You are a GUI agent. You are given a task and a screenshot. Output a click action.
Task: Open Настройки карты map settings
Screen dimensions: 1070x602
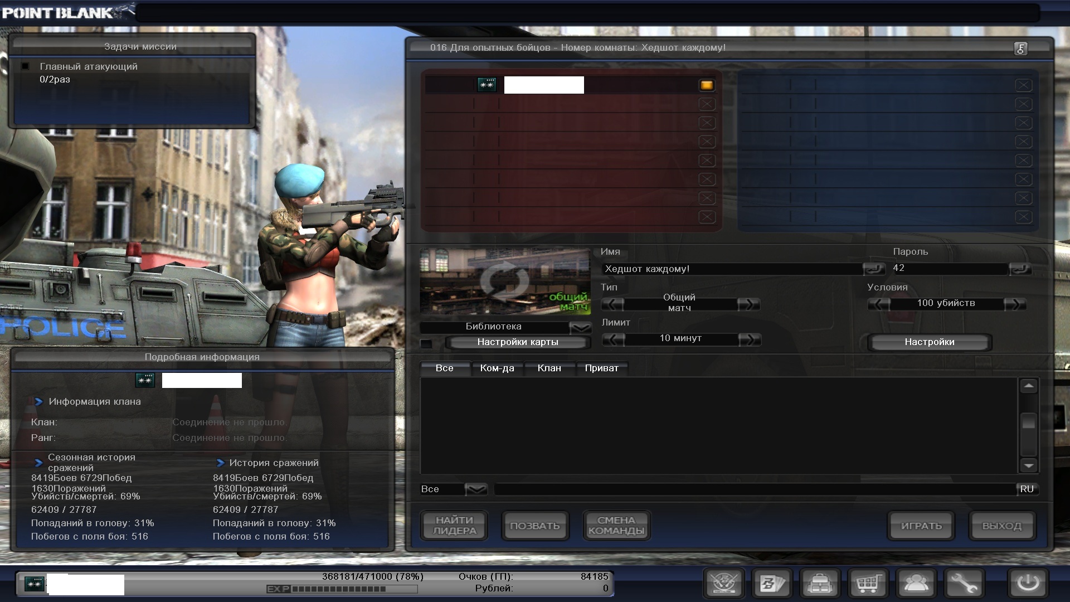[x=518, y=342]
